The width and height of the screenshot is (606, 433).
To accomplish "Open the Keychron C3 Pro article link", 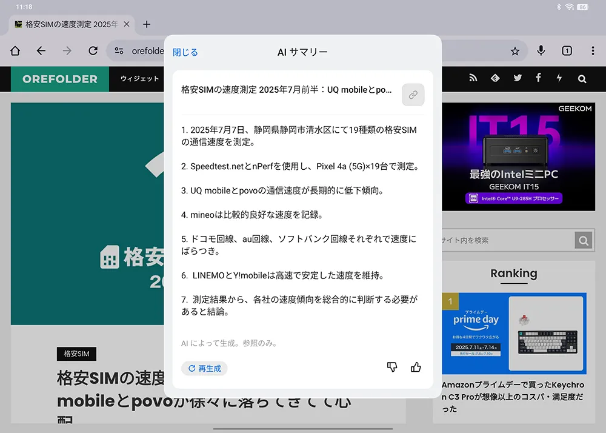I will 513,397.
